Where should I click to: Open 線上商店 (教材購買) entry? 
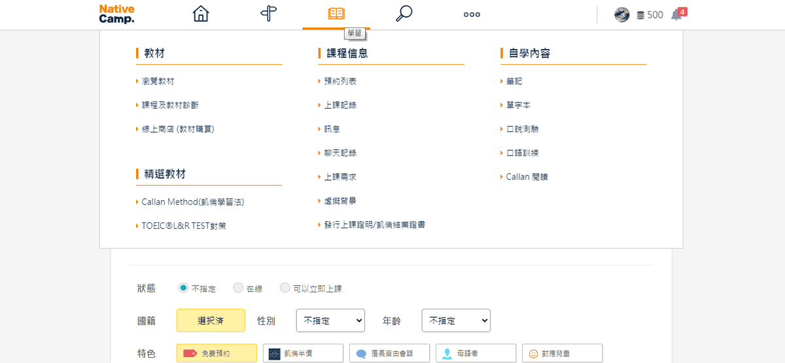point(178,129)
